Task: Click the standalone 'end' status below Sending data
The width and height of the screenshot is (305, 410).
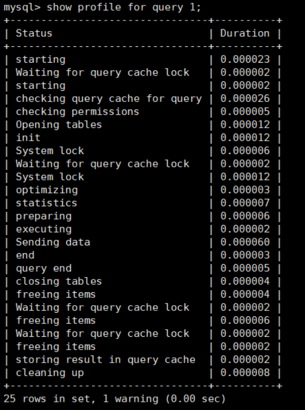Action: [25, 255]
